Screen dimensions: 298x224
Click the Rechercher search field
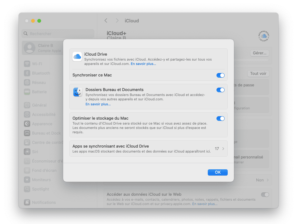58,34
